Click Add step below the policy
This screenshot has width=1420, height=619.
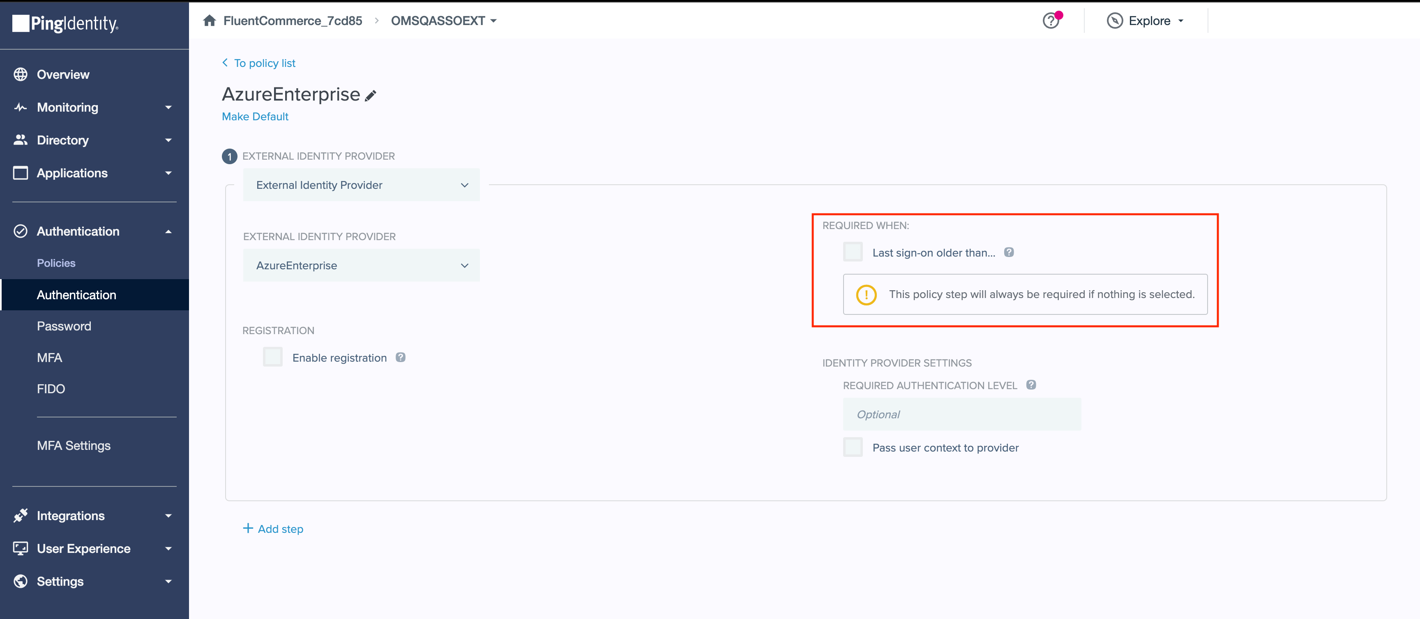(273, 529)
